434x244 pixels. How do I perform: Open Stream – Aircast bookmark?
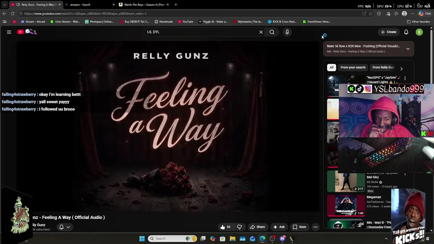(x=33, y=22)
